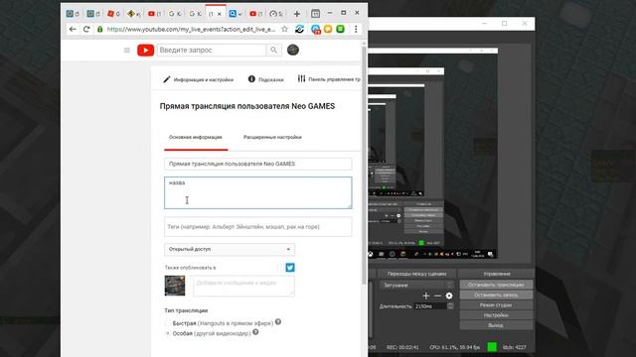
Task: Go to YouTube home via the logo
Action: 146,51
